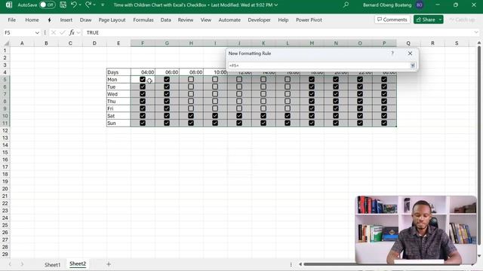Click the formula input field in New Formatting Rule
Screen dimensions: 483x271
pos(318,65)
